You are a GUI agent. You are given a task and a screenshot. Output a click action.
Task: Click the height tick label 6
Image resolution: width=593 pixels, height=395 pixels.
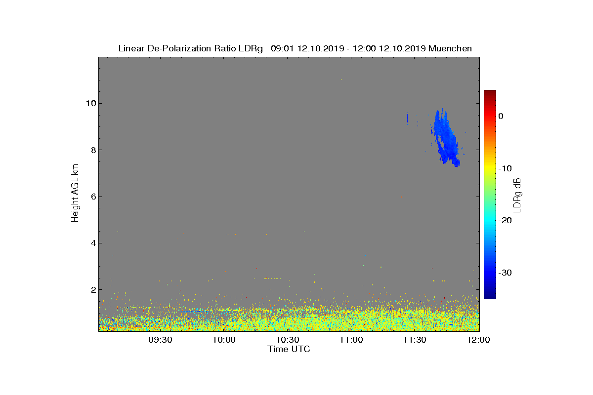(x=93, y=197)
